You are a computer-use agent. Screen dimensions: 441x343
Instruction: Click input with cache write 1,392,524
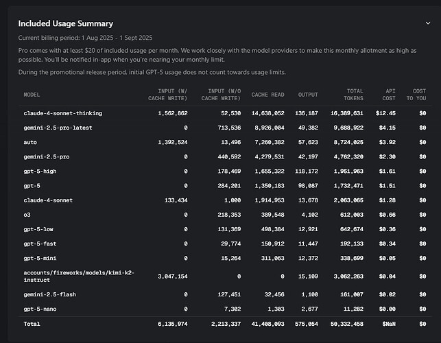173,142
